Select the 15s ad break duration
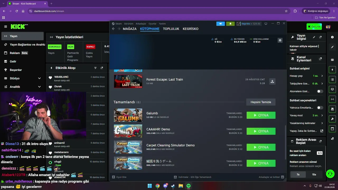This screenshot has width=338, height=190. 314,174
